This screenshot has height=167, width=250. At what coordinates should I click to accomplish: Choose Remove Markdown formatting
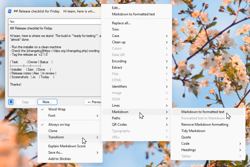[208, 125]
